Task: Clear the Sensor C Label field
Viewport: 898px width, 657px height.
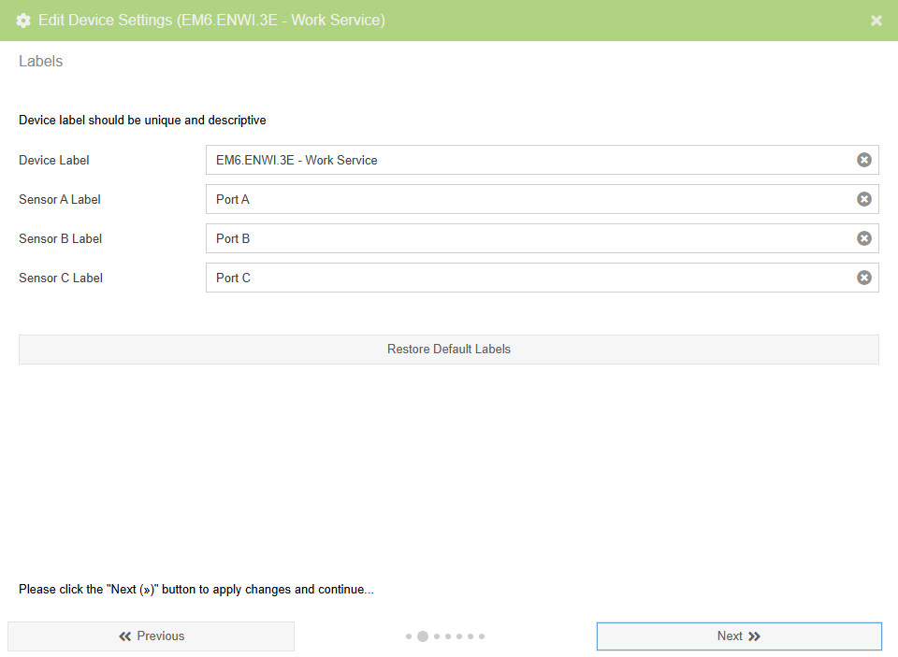Action: click(864, 278)
